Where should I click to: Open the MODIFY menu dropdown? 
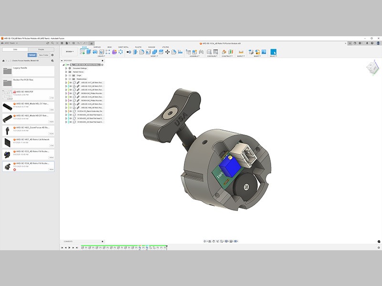point(154,56)
